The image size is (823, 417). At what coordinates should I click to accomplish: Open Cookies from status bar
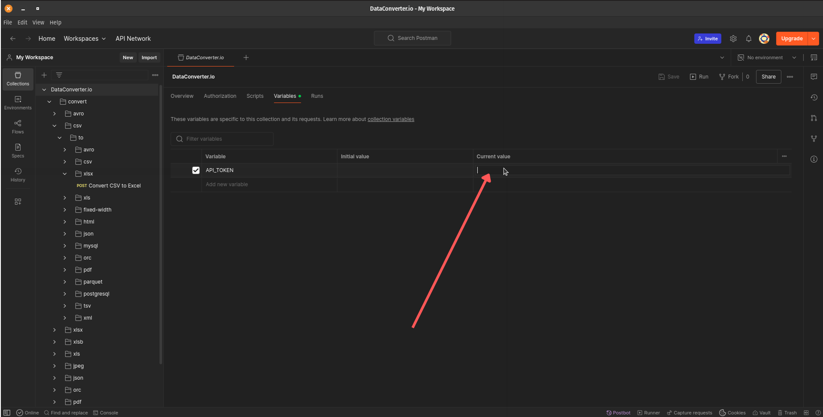(732, 413)
